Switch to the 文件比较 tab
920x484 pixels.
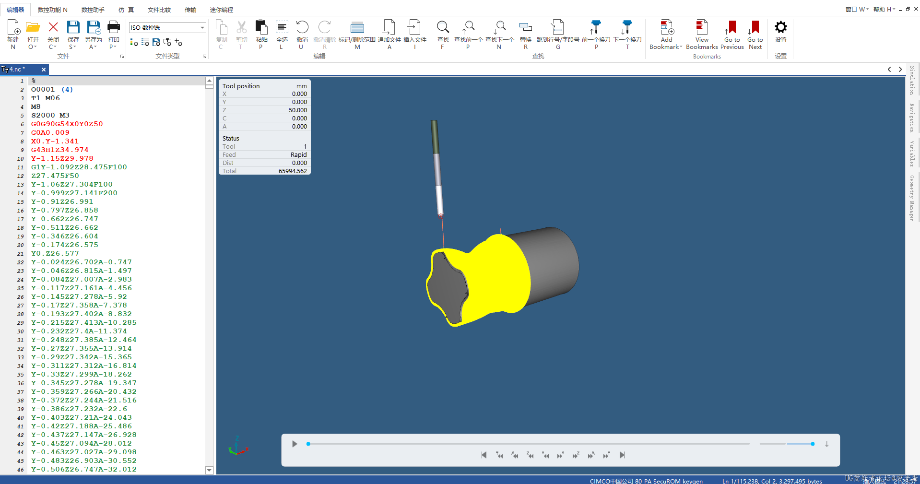(159, 10)
